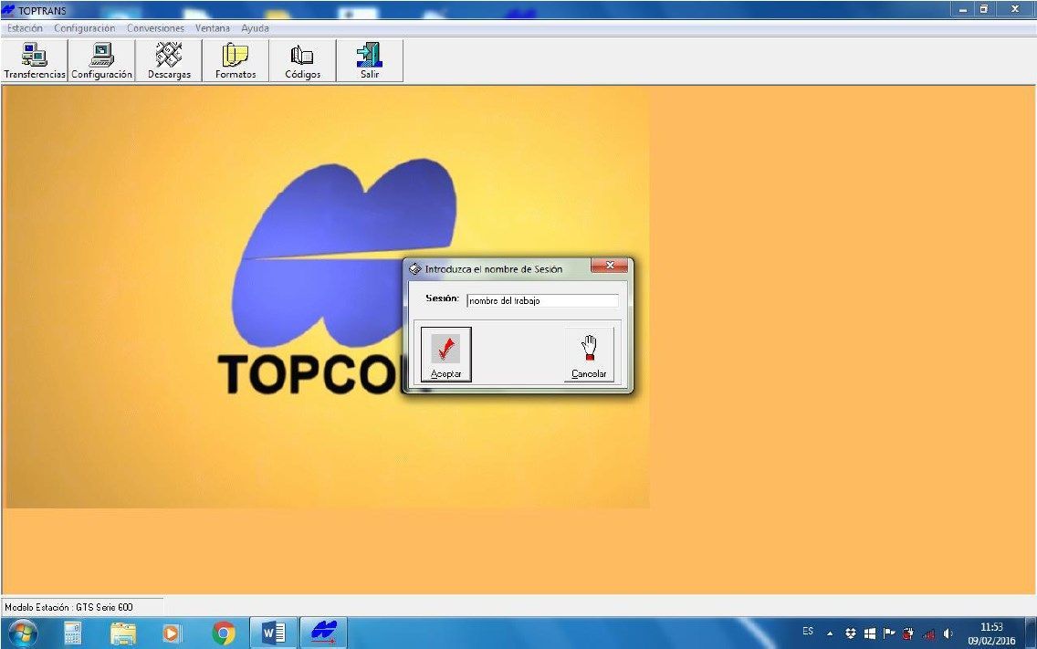This screenshot has width=1037, height=649.
Task: Open the Configuración menu in the menu bar
Action: [85, 28]
